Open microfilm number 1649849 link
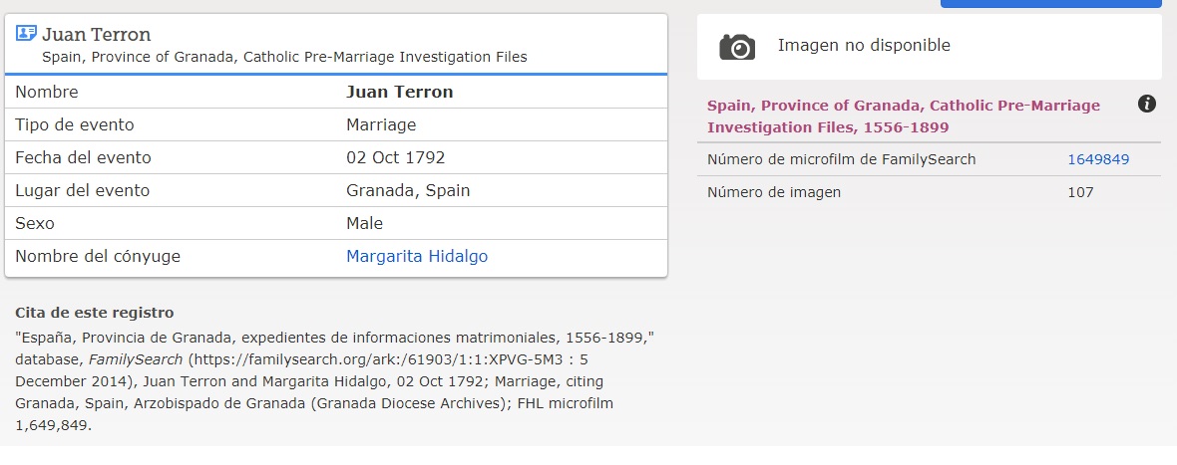The height and width of the screenshot is (465, 1177). [1098, 159]
